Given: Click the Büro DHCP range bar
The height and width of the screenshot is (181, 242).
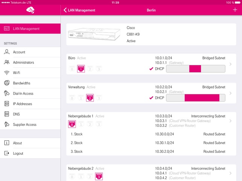Looking at the screenshot, I should 196,69.
